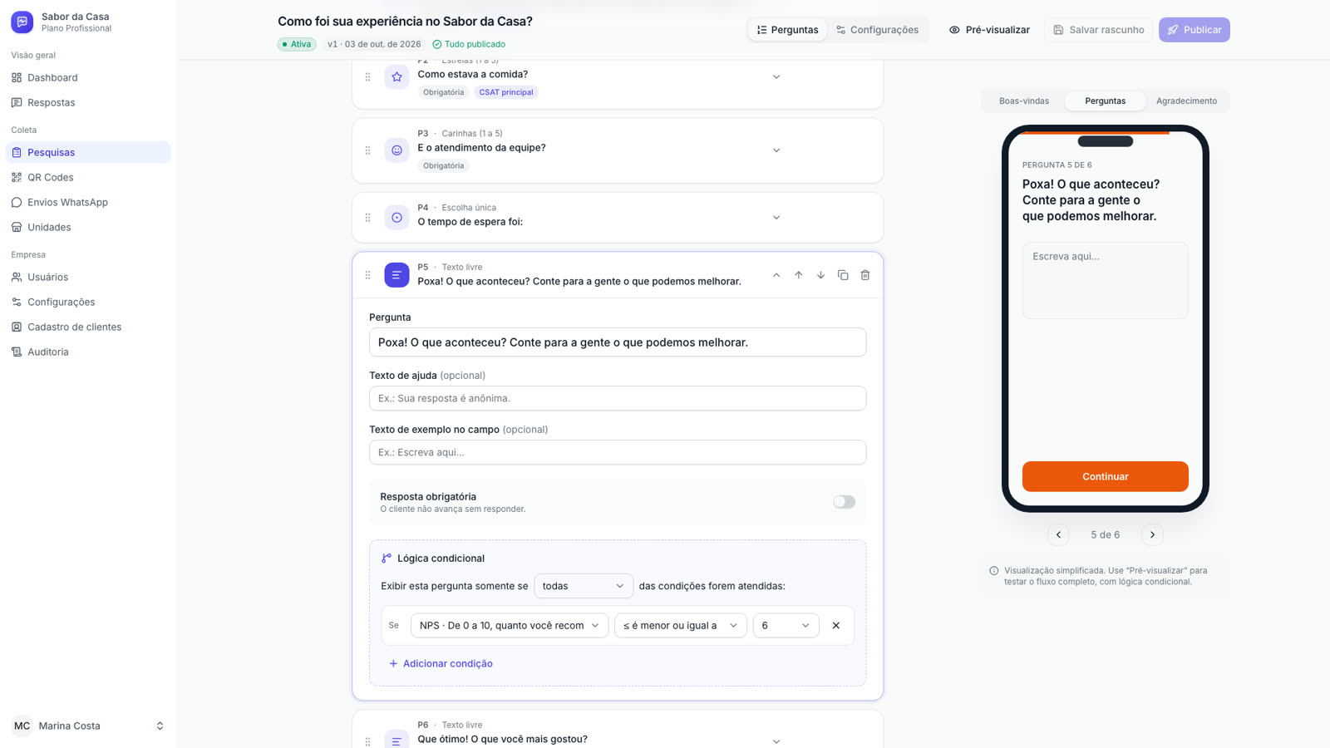Click the Publicar button
This screenshot has height=748, width=1330.
[1195, 30]
